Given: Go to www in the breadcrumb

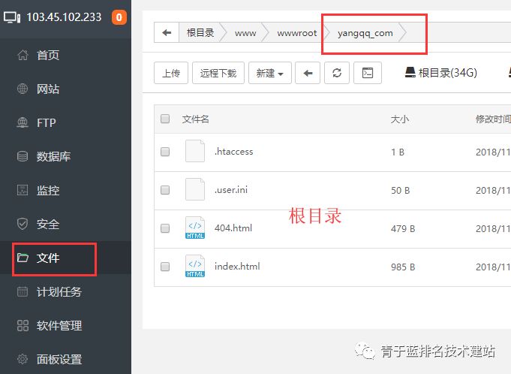Looking at the screenshot, I should [245, 33].
